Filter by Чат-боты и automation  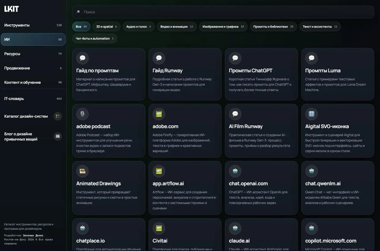click(95, 39)
